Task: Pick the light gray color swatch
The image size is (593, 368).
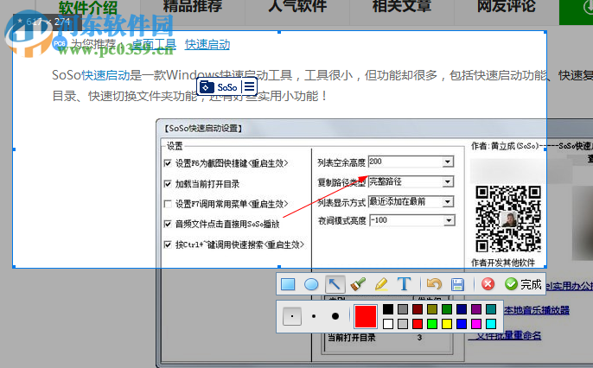Action: (403, 324)
